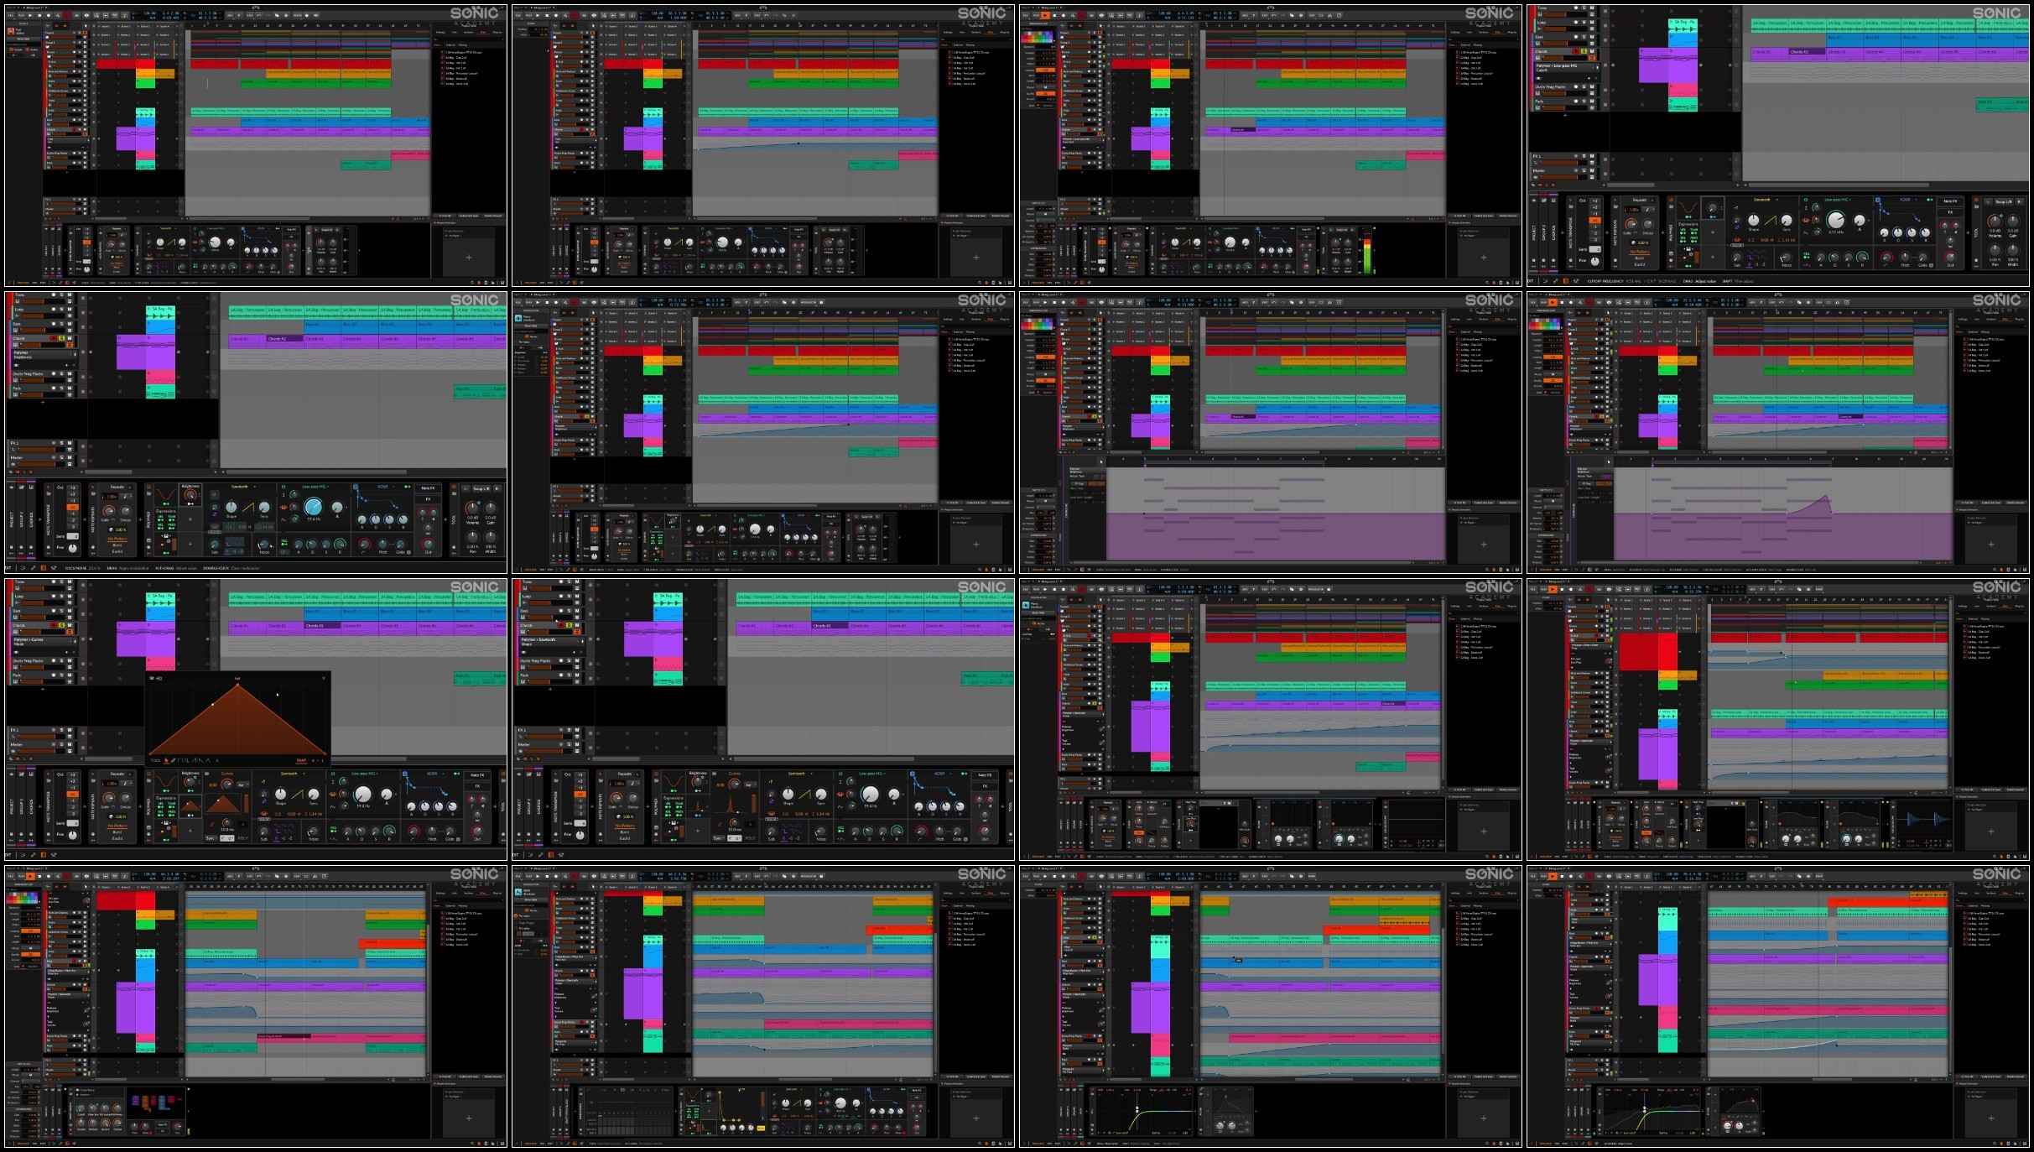Click 'Swap L/R' in Tool device, 'CUTOFF FREQUENCY' frame
The height and width of the screenshot is (1152, 2034).
(x=2004, y=201)
